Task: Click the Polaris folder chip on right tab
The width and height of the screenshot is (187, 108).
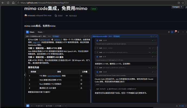Action: point(117,36)
